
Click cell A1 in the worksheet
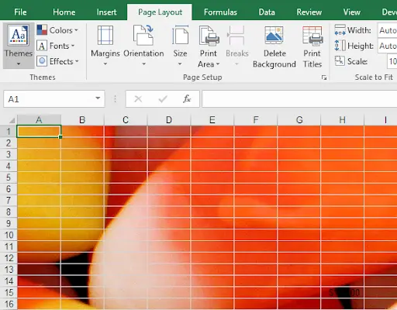[39, 132]
